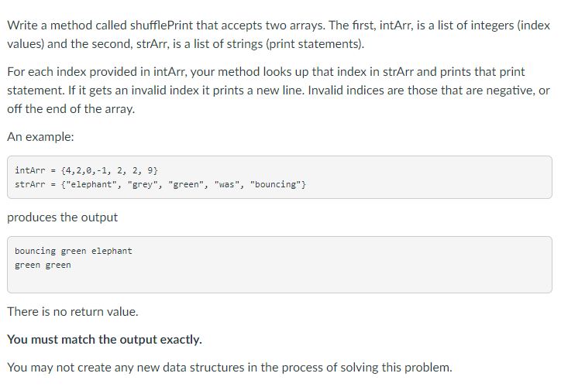Click the intArr code line in example

coord(86,170)
